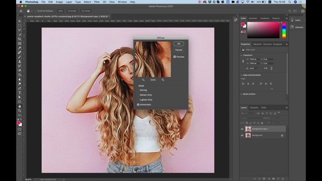Click the share icon at top right
322x181 pixels.
303,11
